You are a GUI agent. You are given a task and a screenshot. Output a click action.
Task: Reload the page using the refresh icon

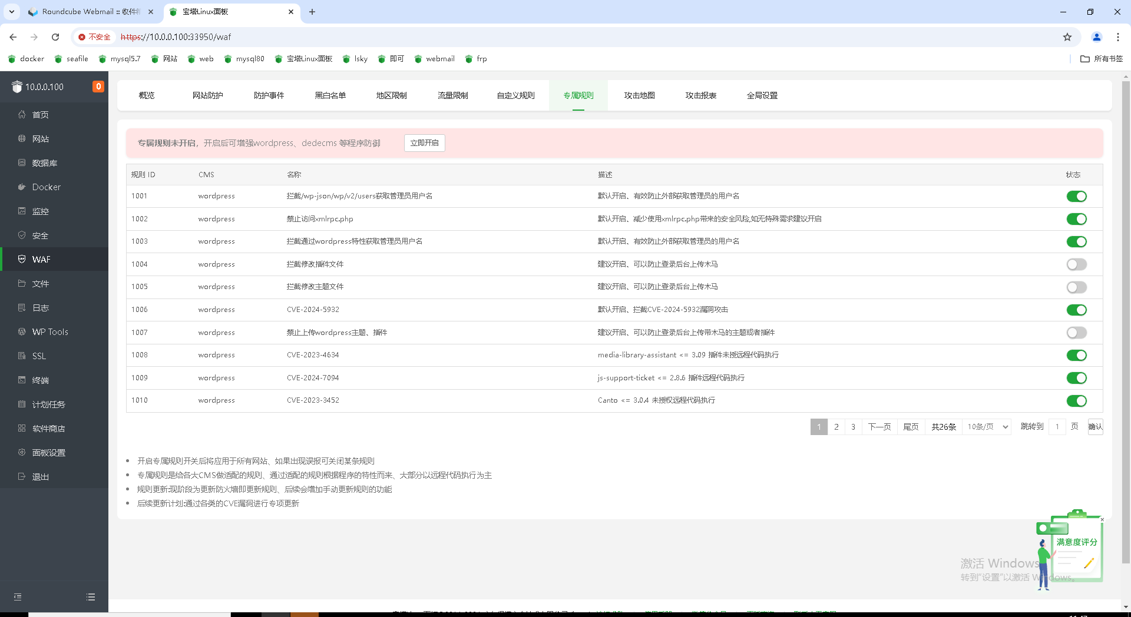tap(55, 37)
